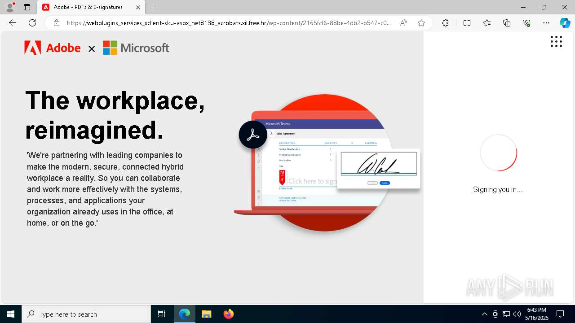The height and width of the screenshot is (323, 575).
Task: Open the volume control tray icon
Action: (x=517, y=314)
